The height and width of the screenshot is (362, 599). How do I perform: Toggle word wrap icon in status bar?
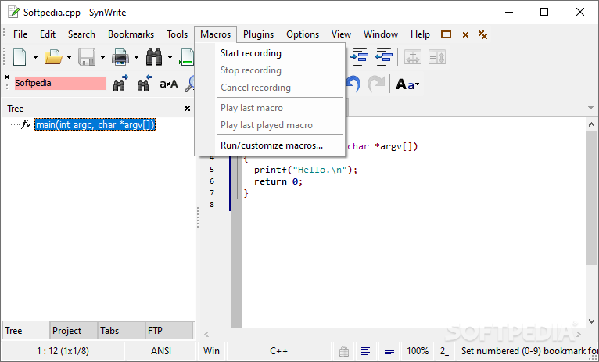pyautogui.click(x=366, y=350)
